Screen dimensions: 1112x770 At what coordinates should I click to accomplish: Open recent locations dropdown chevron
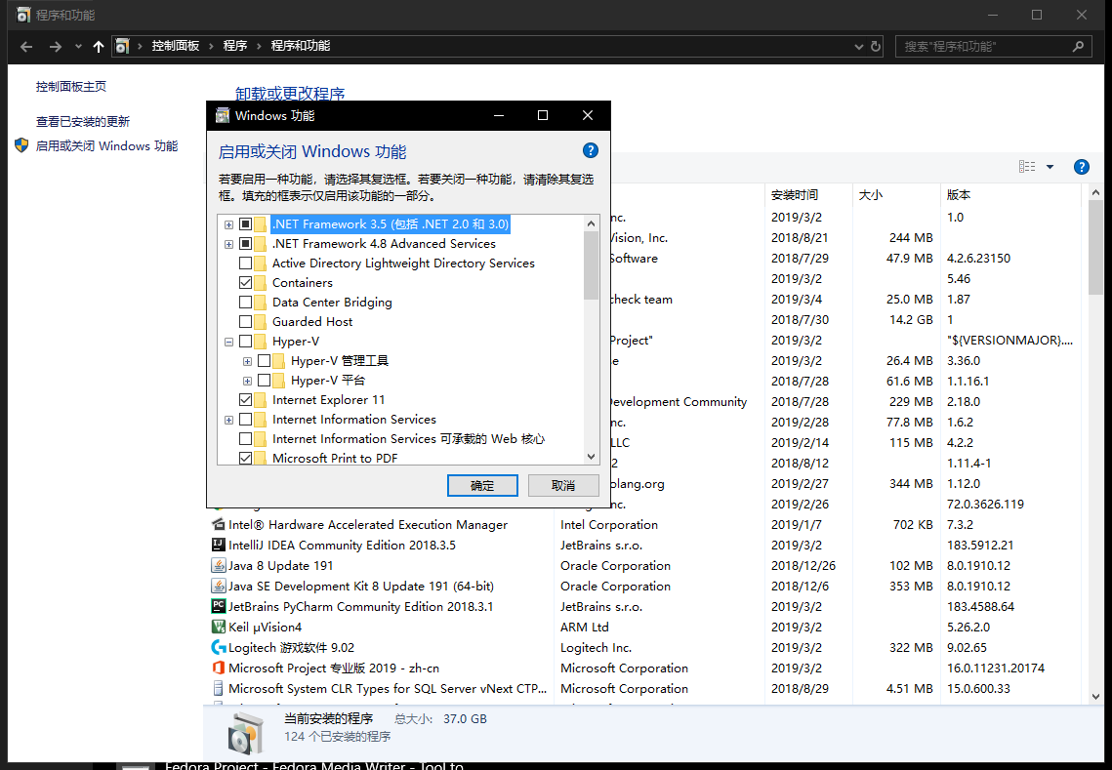click(x=78, y=47)
